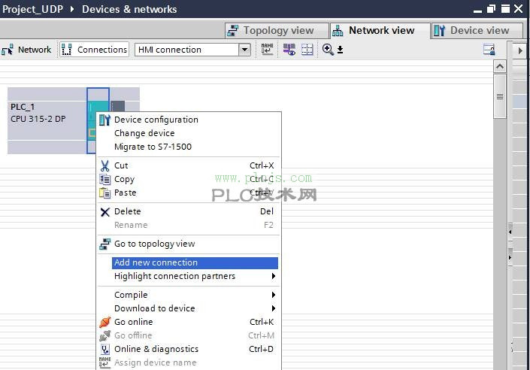
Task: Switch to the Device view tab
Action: coord(479,31)
